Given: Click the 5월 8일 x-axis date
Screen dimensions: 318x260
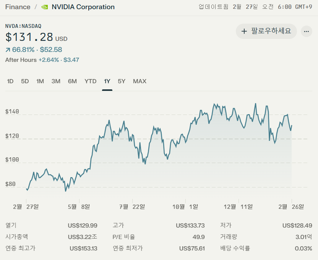Looking at the screenshot, I should (x=79, y=207).
